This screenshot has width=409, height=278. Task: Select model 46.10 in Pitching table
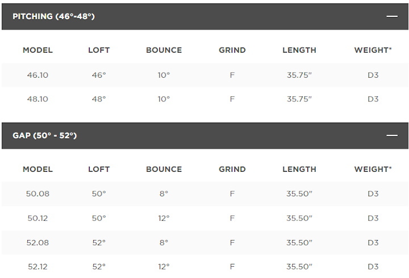click(38, 75)
